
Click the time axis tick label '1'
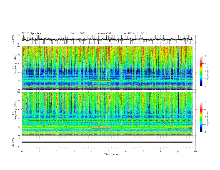[x=39, y=151]
